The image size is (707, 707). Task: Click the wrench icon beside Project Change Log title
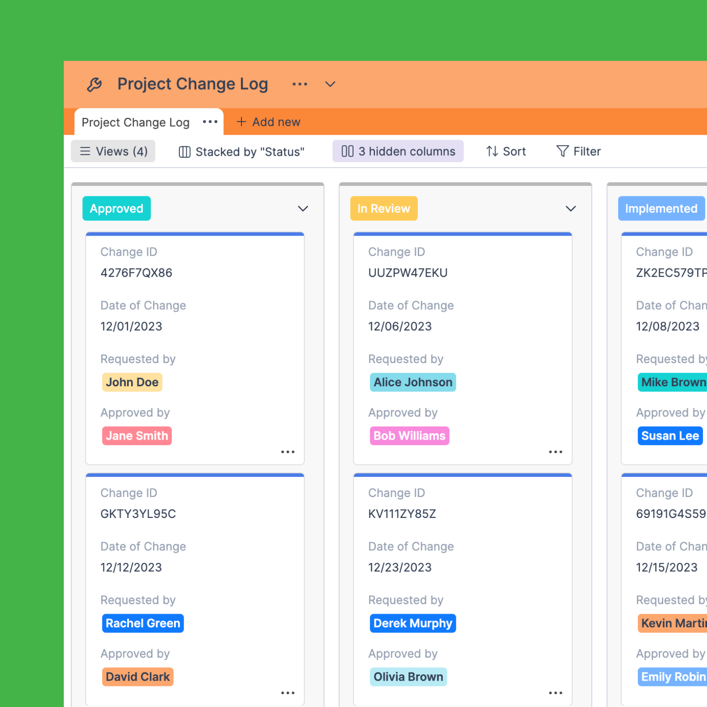coord(94,84)
